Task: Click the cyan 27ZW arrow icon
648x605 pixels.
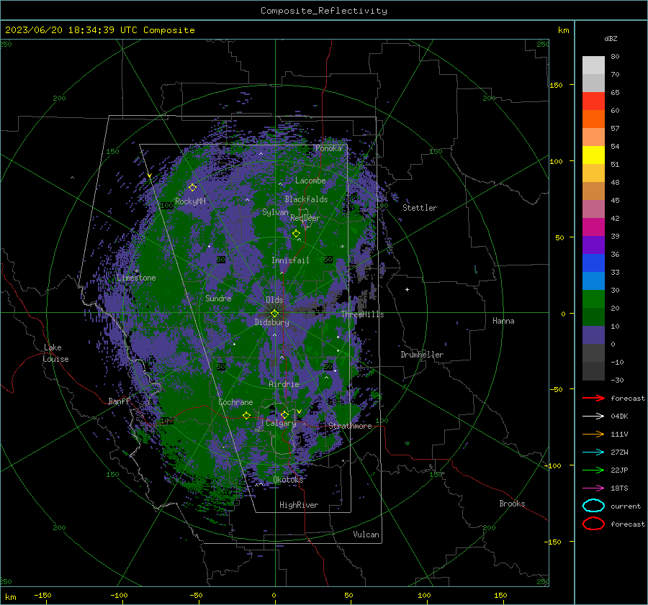Action: [593, 452]
